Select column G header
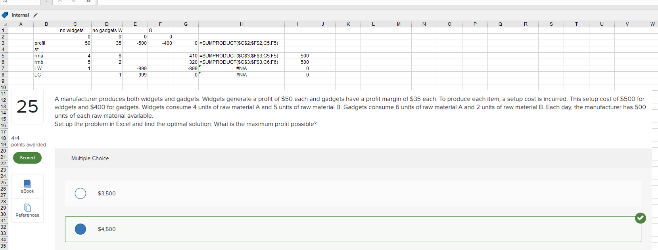 (x=186, y=24)
